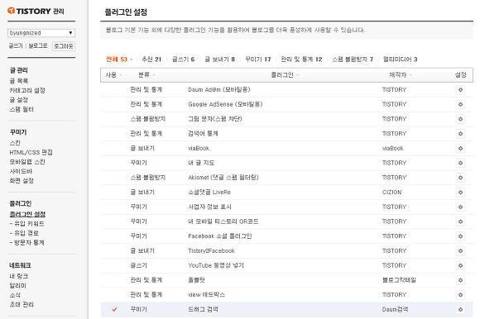Select the 전체 53 tab
Viewport: 480px width, 319px height.
(117, 60)
